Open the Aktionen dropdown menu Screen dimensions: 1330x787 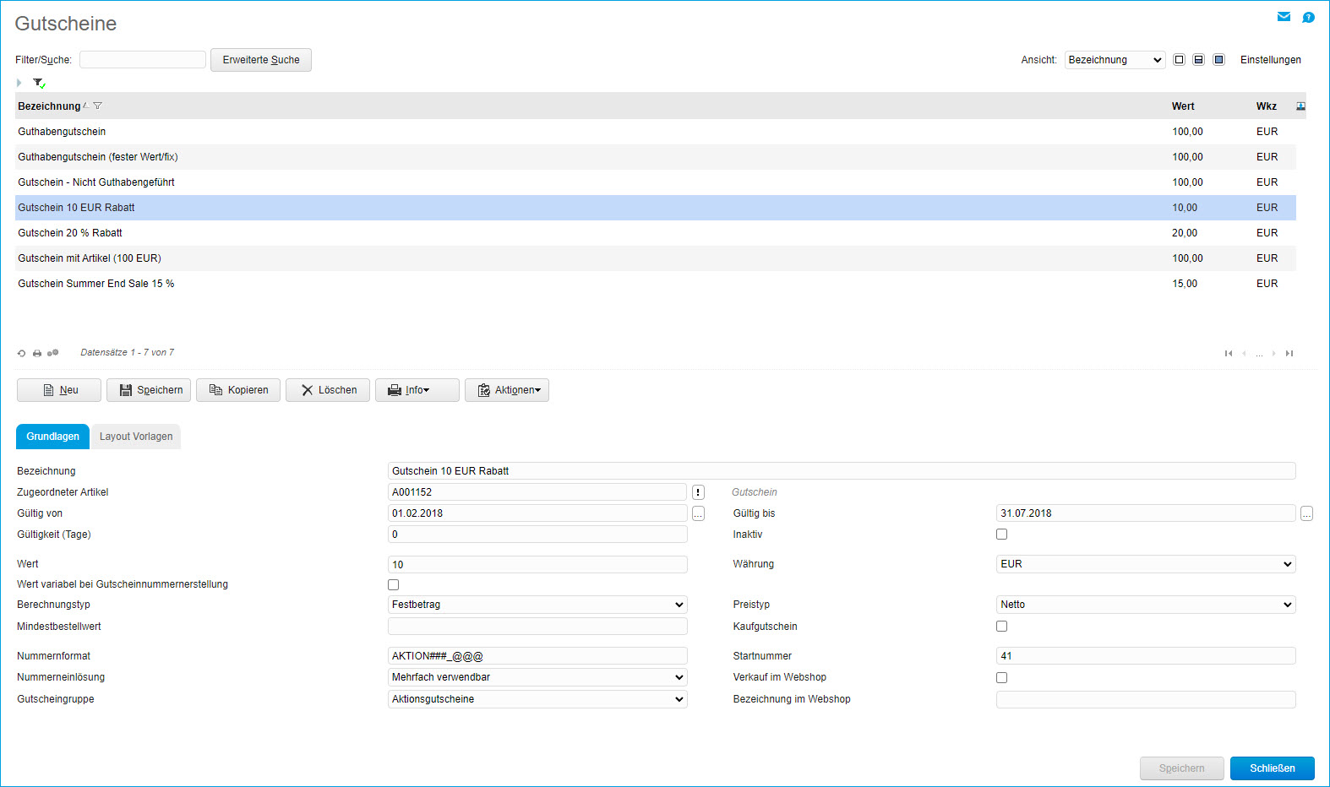click(x=507, y=390)
